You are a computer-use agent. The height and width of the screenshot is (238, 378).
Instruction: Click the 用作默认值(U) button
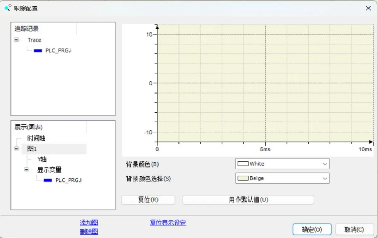(248, 200)
